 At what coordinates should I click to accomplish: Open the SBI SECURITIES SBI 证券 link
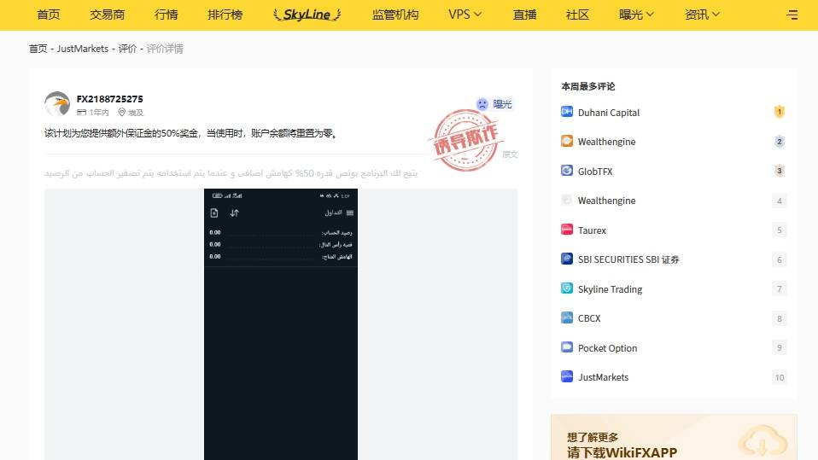tap(628, 259)
